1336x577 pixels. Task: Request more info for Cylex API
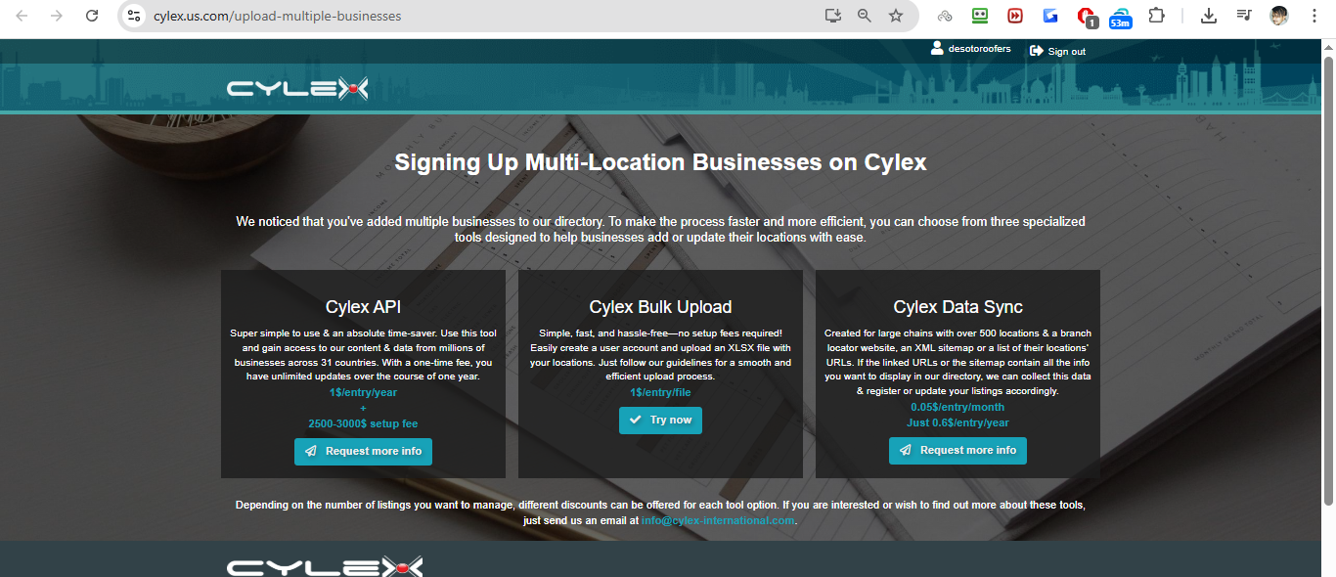[x=363, y=452]
